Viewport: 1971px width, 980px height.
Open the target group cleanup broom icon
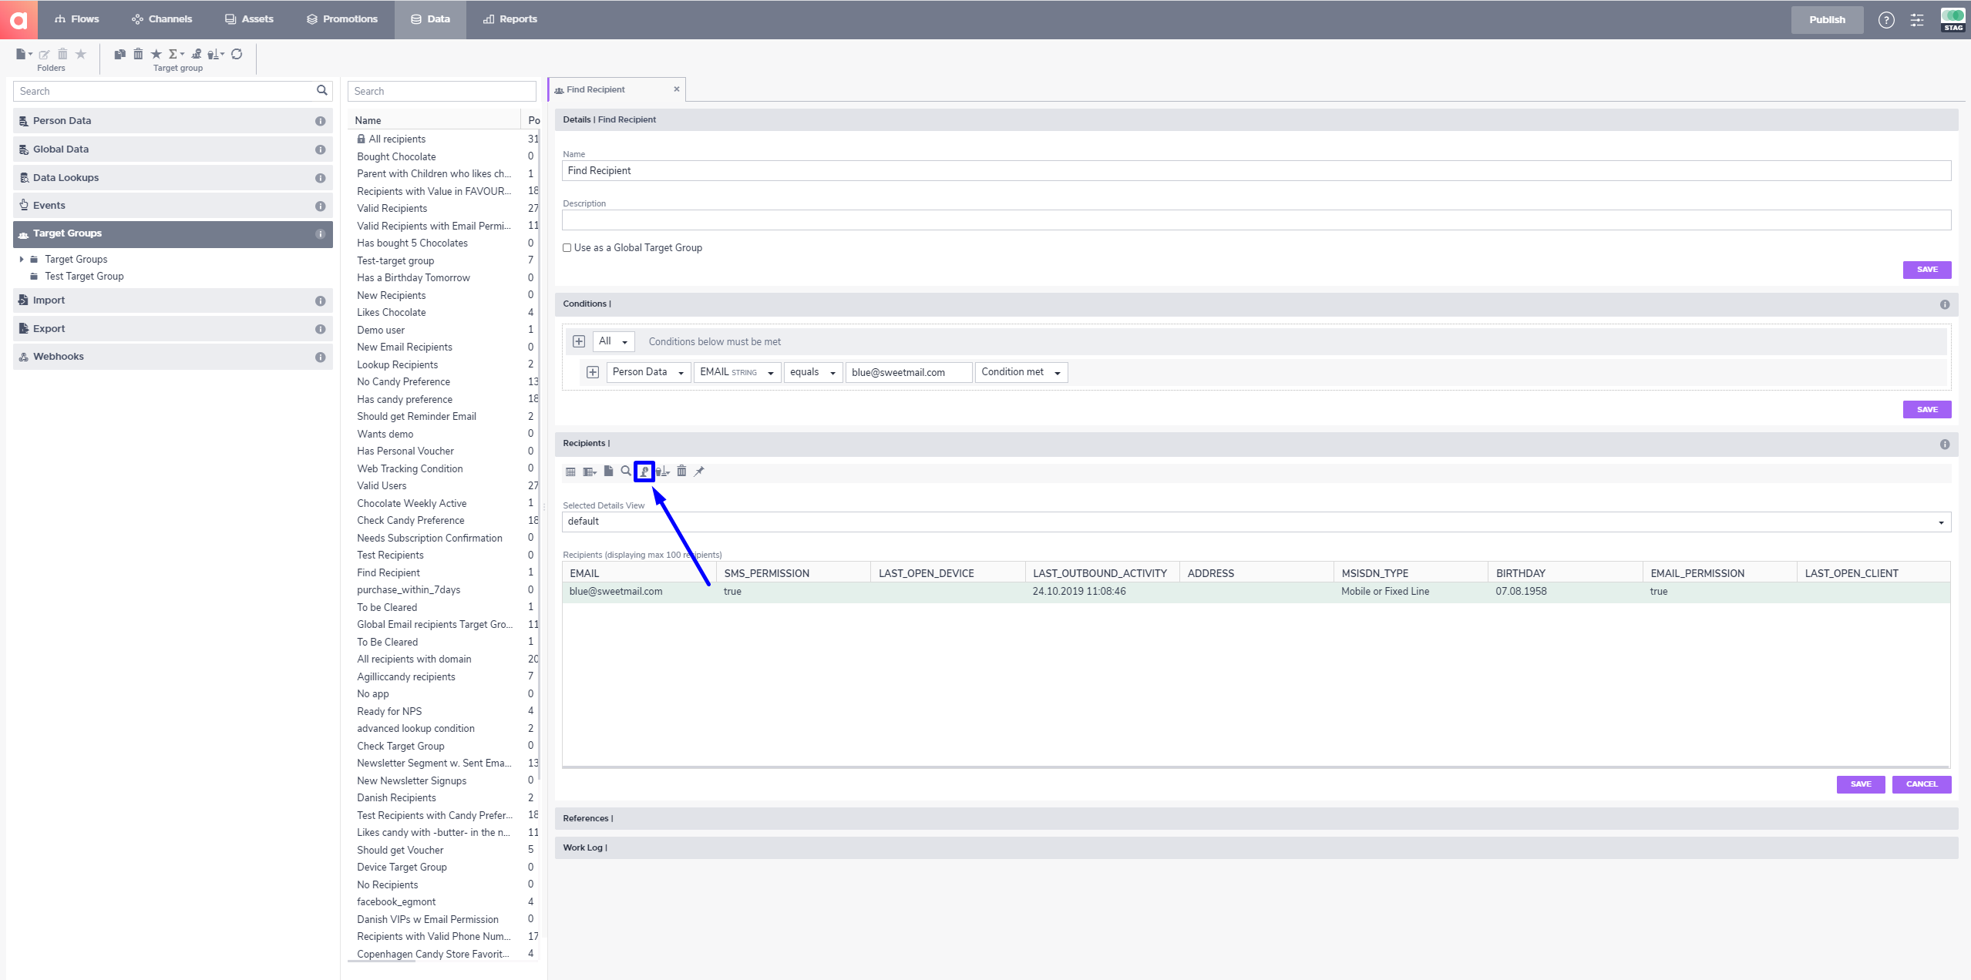(217, 54)
